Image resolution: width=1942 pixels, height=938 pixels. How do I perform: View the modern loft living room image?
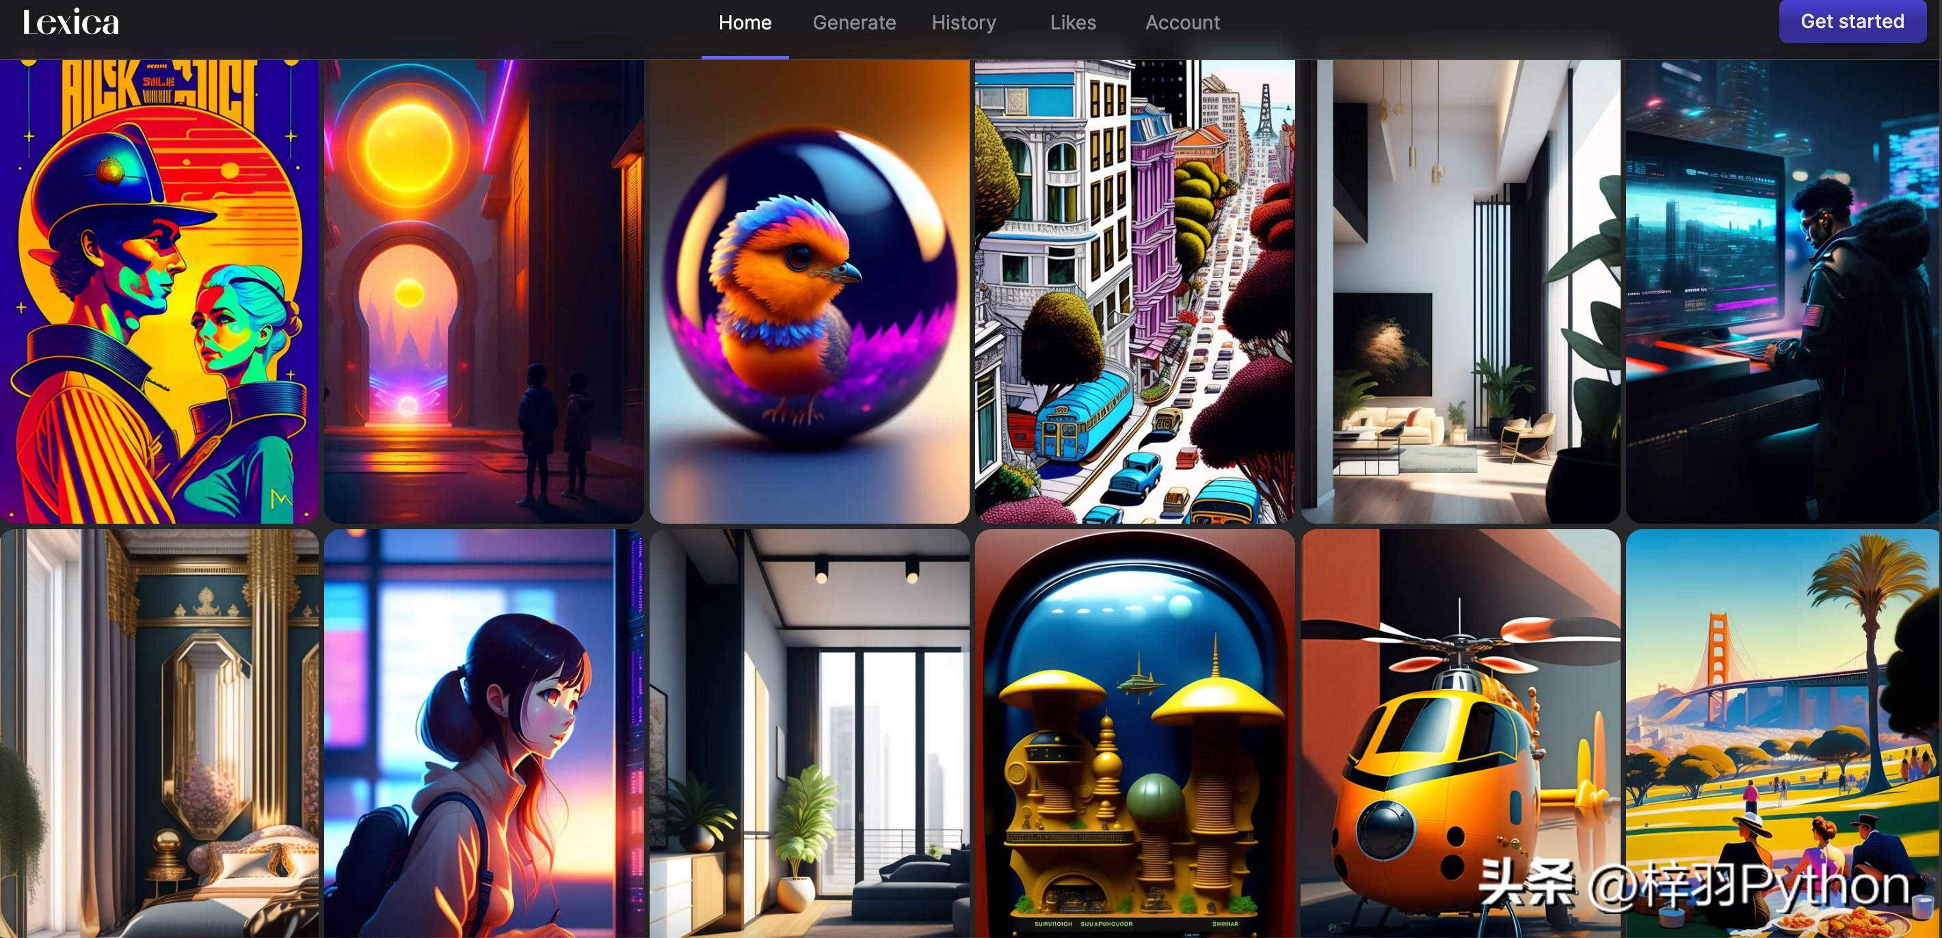(x=1459, y=291)
